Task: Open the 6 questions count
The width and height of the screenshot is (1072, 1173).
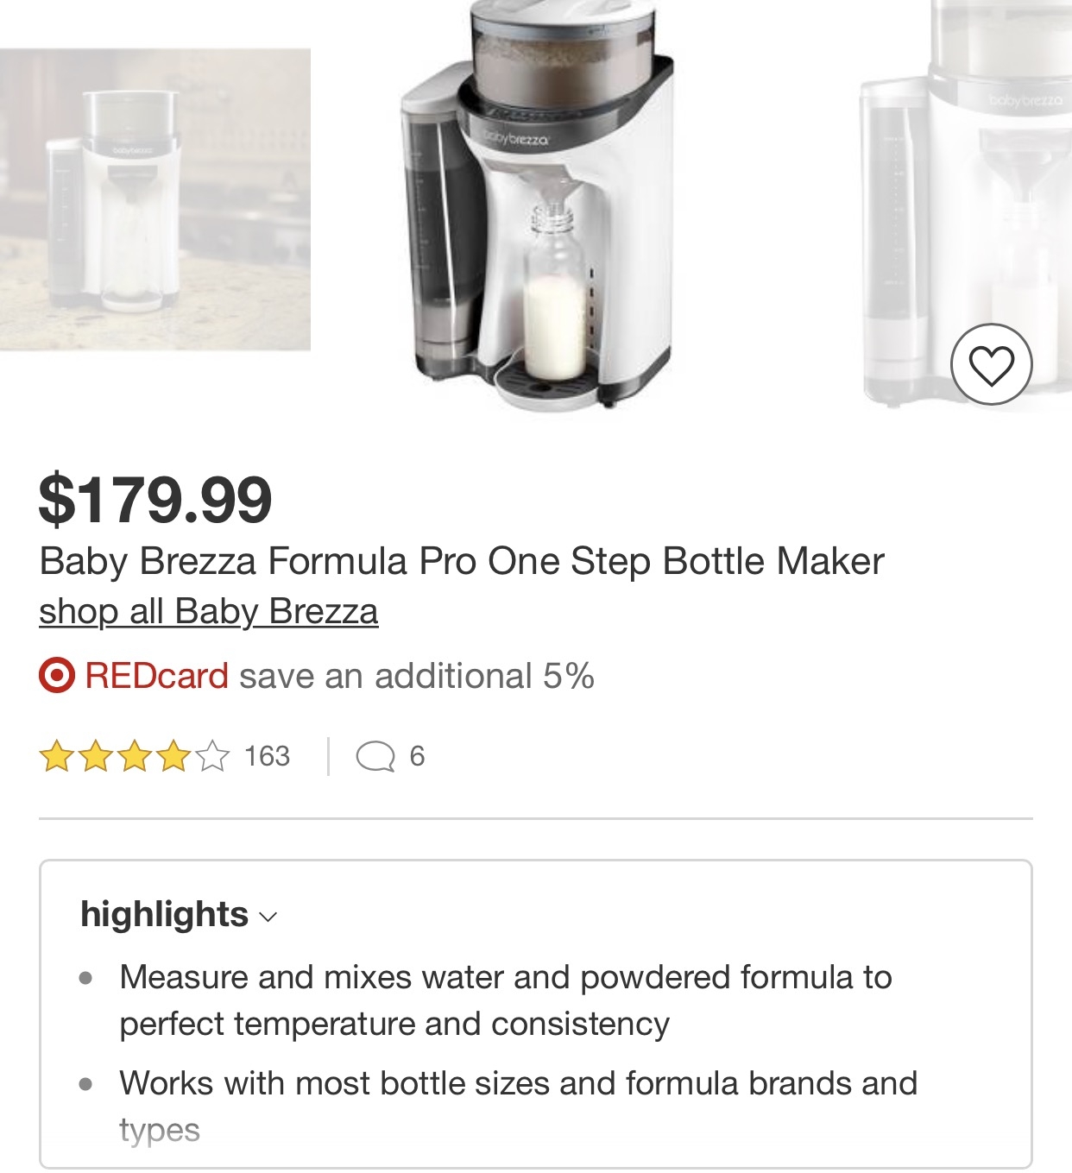Action: (417, 756)
